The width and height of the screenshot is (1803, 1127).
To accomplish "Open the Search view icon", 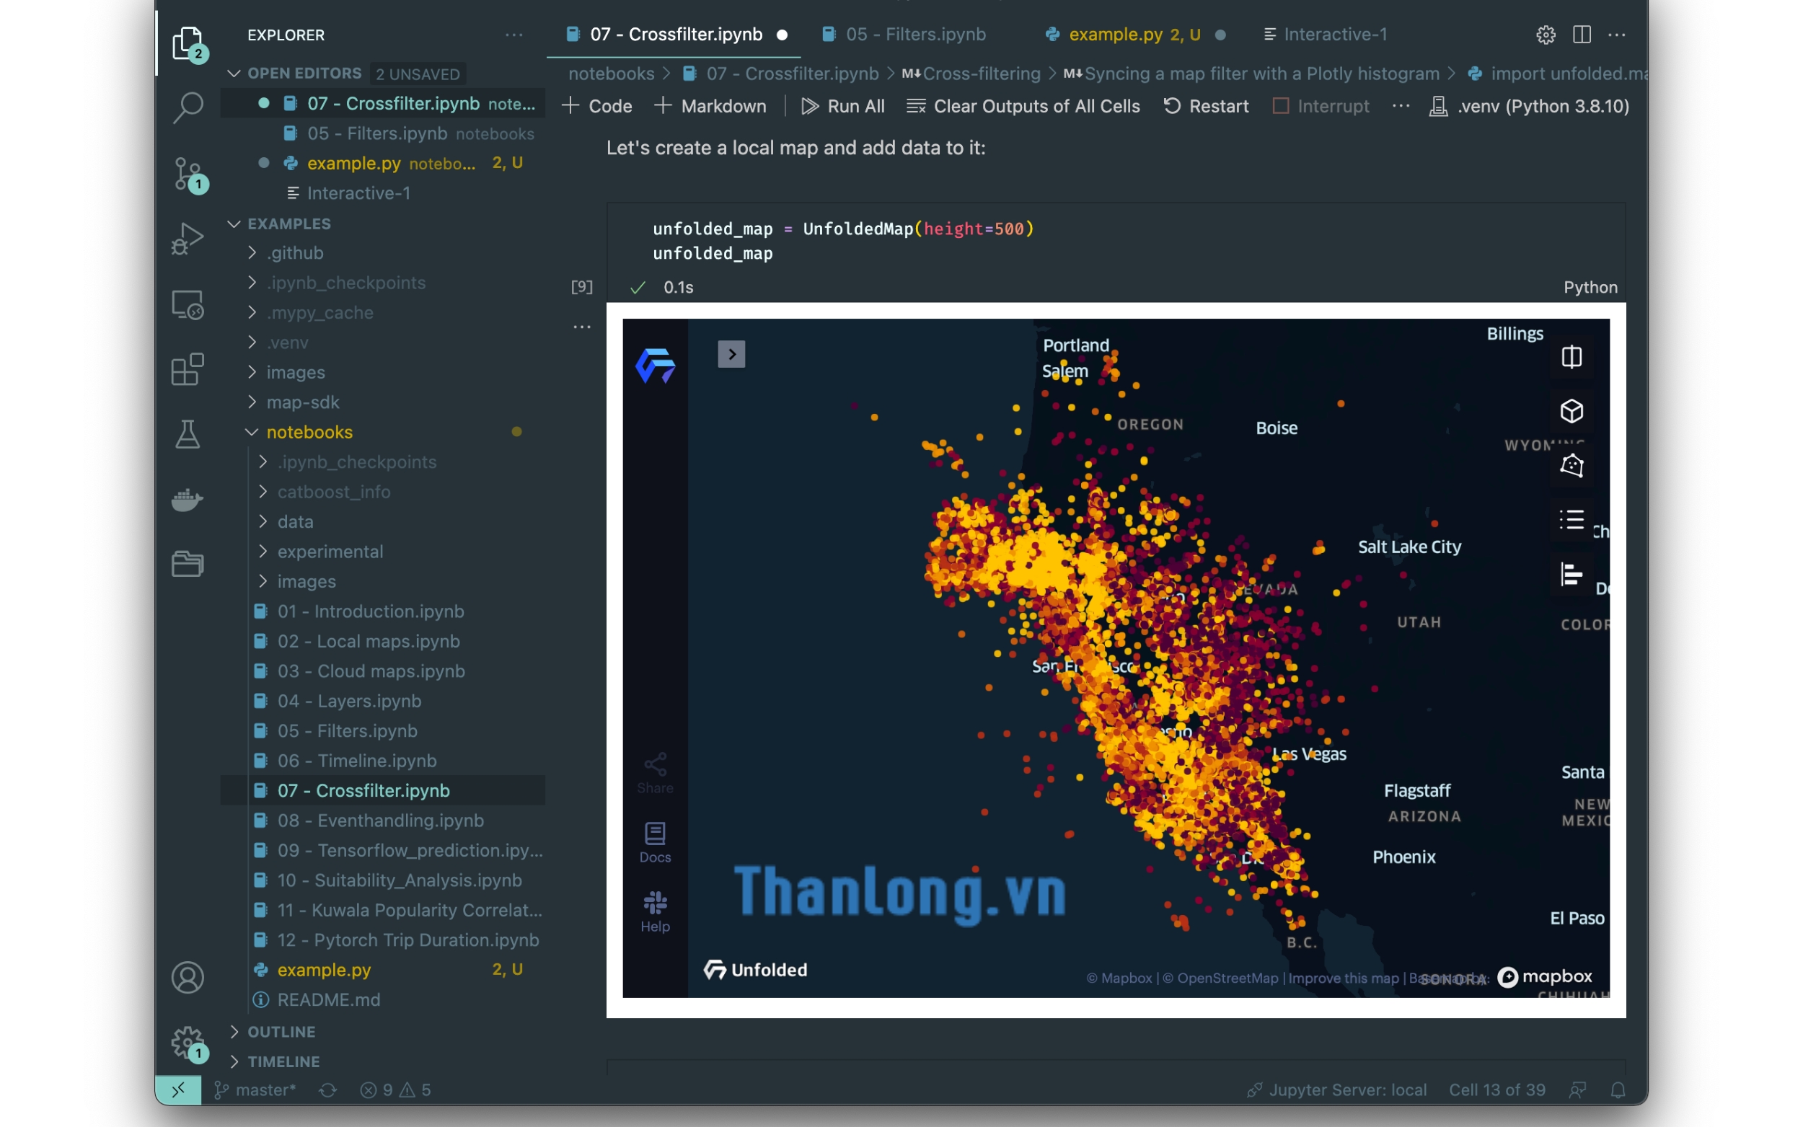I will pos(187,107).
